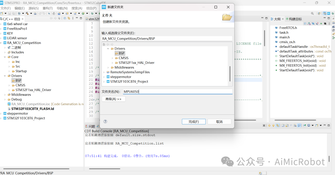This screenshot has width=335, height=175.
Task: Switch to the MX Device Configuration perspective
Action: tap(329, 13)
